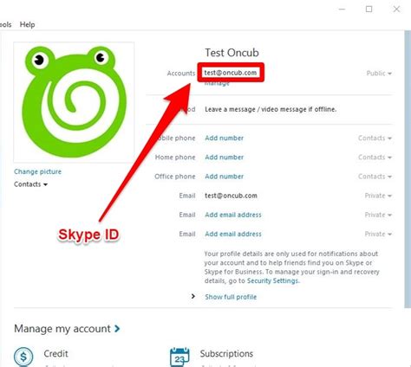This screenshot has width=411, height=367.
Task: Add a home phone number
Action: pos(224,158)
